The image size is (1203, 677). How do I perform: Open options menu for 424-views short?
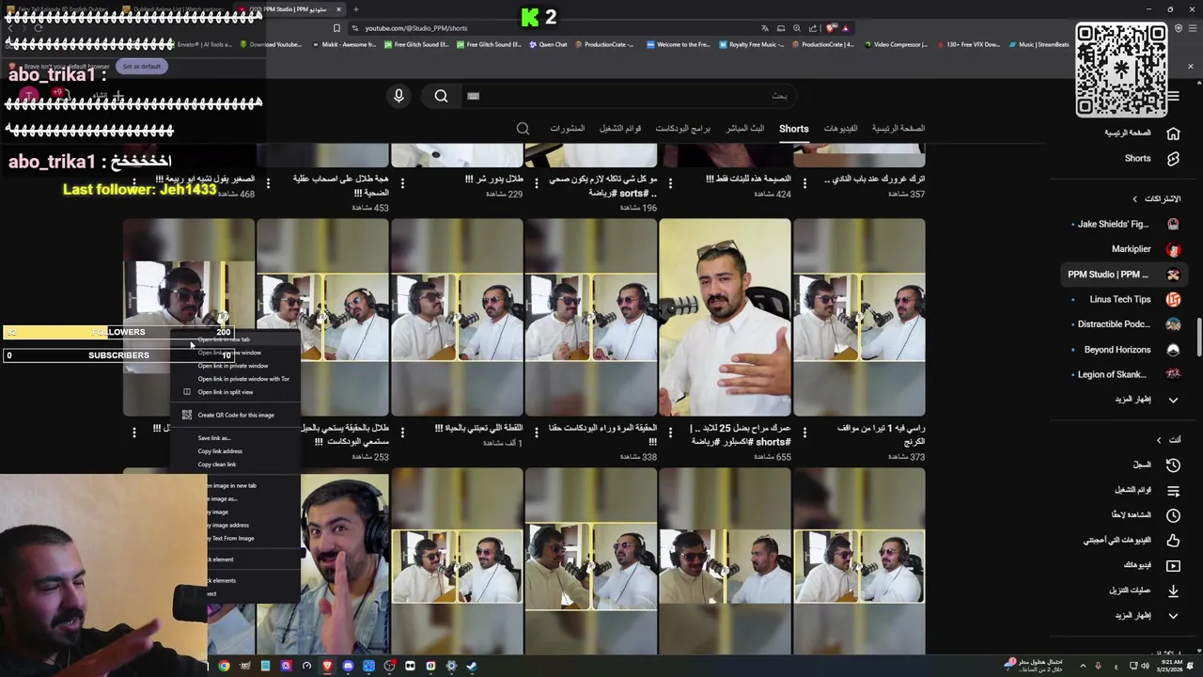[x=670, y=182]
